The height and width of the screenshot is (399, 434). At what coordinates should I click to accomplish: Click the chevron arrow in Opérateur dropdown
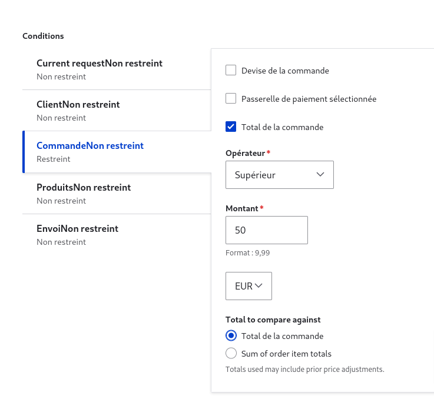pyautogui.click(x=320, y=175)
